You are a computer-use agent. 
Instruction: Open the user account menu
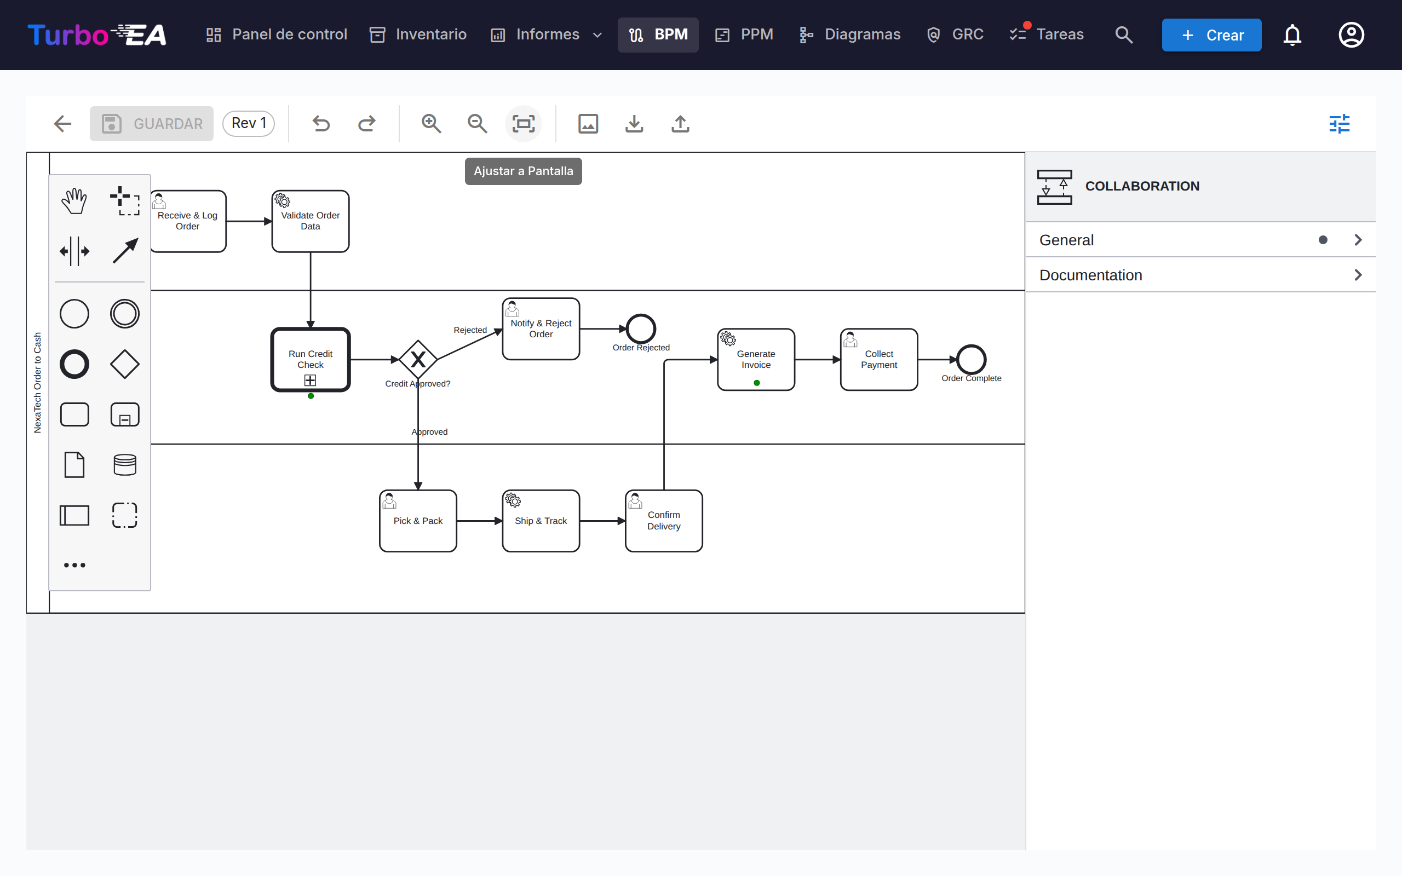point(1351,34)
